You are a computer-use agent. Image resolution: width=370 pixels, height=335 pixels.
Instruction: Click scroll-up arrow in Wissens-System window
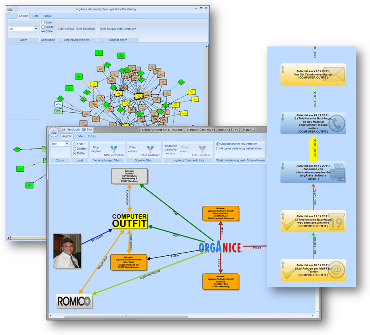tap(206, 46)
